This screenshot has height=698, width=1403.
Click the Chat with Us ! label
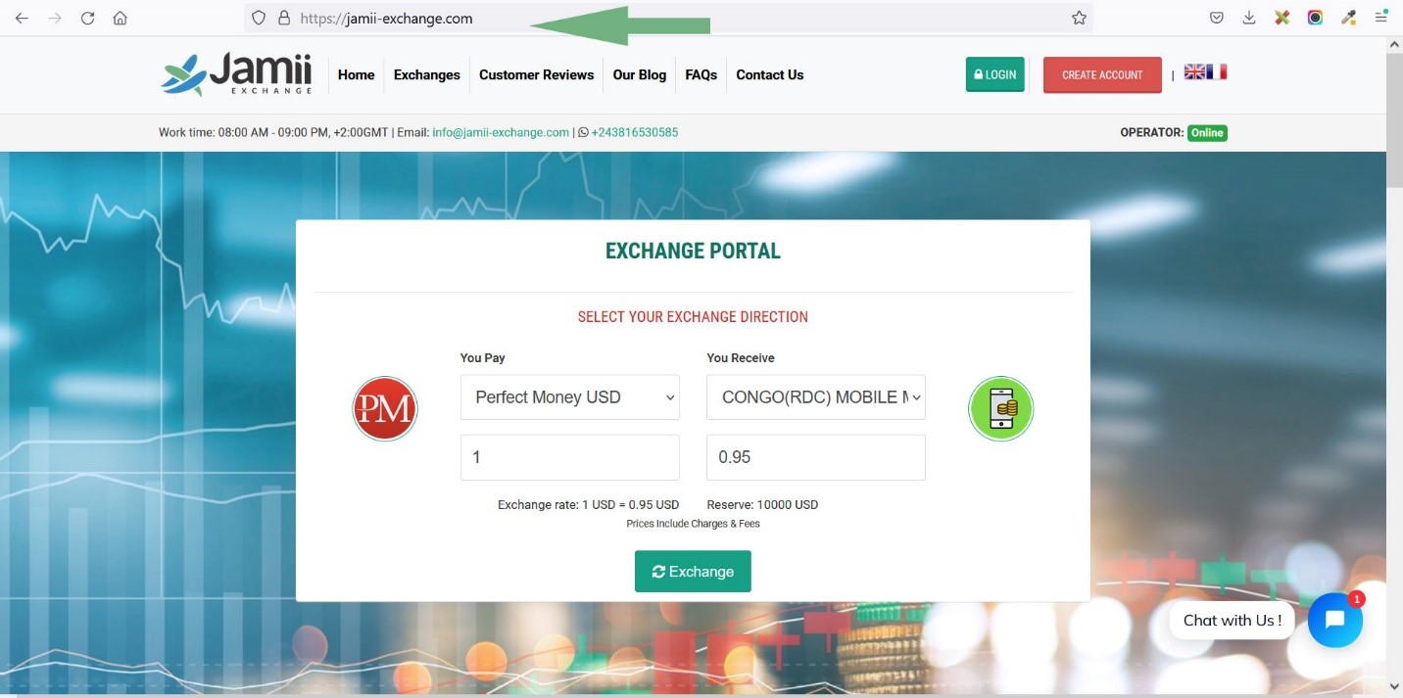1233,620
